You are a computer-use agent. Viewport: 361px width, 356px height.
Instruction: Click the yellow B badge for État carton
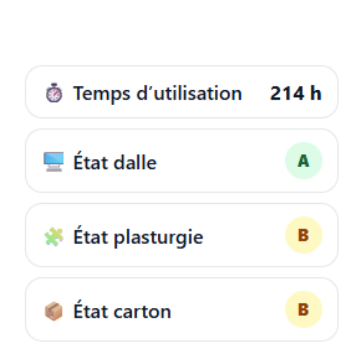click(303, 310)
